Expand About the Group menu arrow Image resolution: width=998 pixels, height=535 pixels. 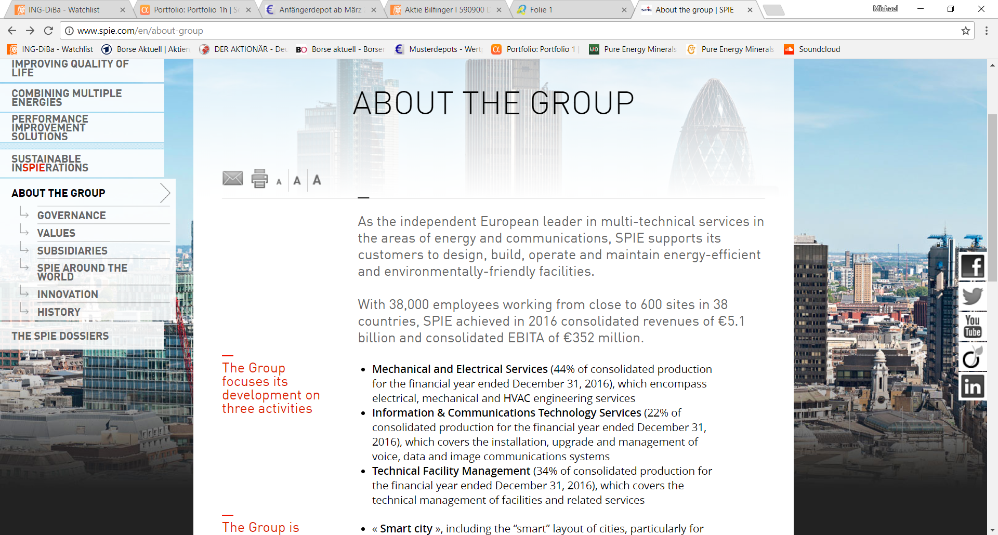[165, 193]
